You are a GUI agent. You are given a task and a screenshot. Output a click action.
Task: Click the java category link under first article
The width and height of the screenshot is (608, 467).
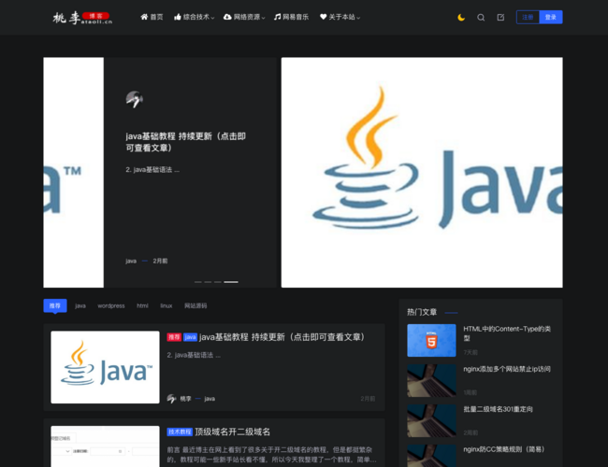(x=210, y=399)
